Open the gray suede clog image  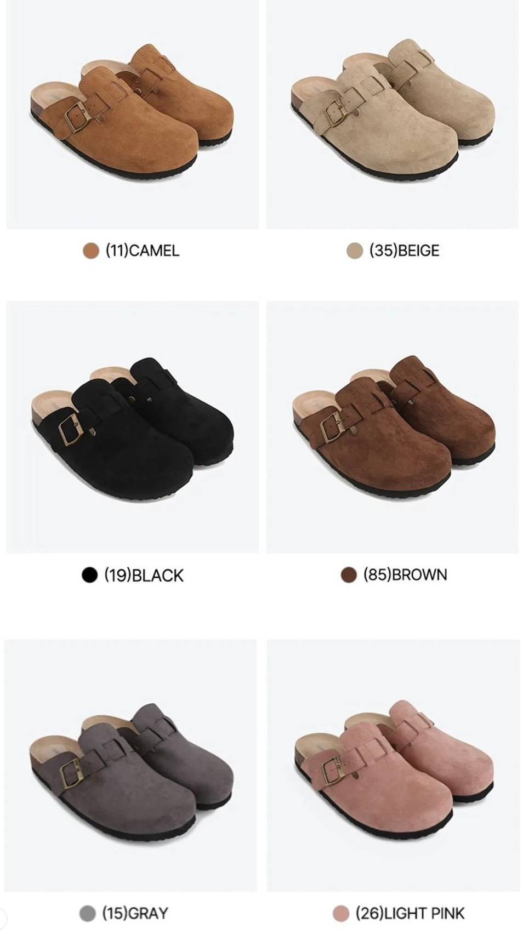[130, 765]
